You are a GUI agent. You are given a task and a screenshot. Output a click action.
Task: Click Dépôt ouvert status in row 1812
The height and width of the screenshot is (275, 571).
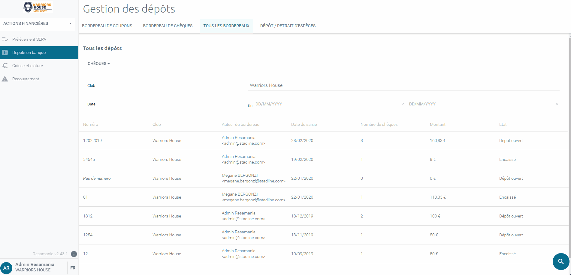click(x=511, y=216)
